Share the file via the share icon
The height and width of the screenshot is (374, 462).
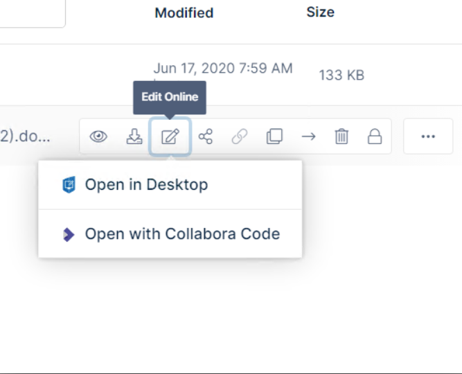pos(205,136)
